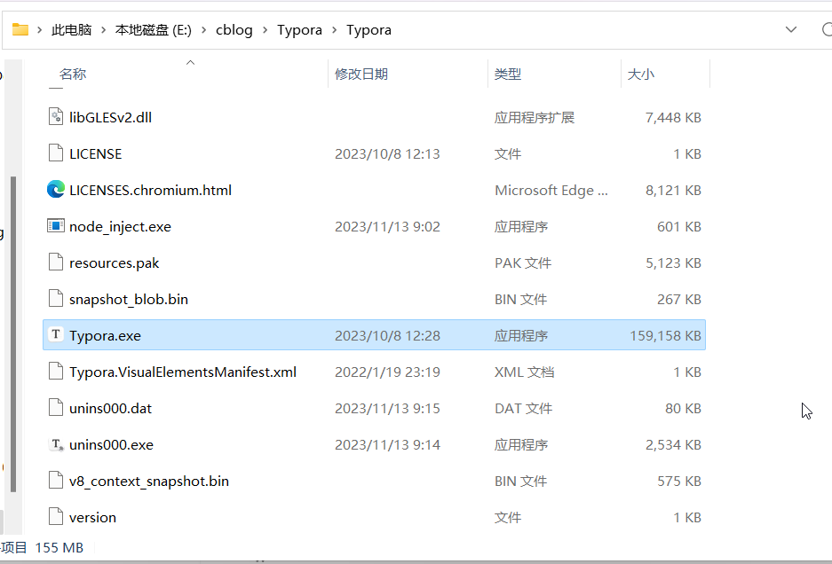The height and width of the screenshot is (564, 832).
Task: Select unins000.dat file name
Action: (110, 408)
